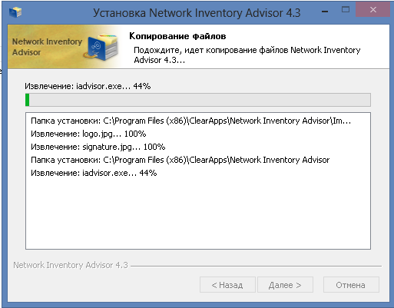This screenshot has height=308, width=394.
Task: Select the logo.jpg extraction log line
Action: coord(88,134)
